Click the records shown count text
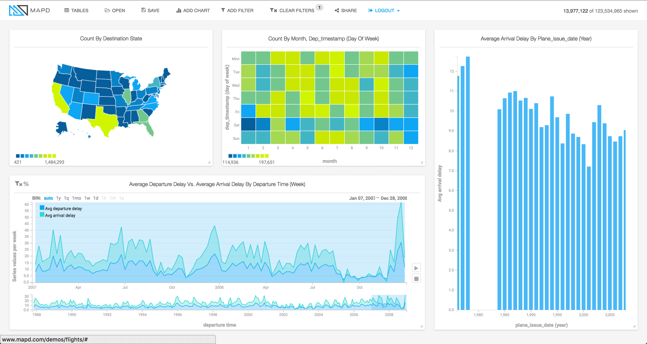The image size is (647, 344). 600,11
